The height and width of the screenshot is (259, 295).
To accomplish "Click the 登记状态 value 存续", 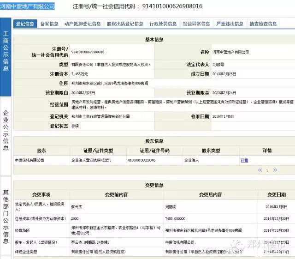I will coord(75,126).
